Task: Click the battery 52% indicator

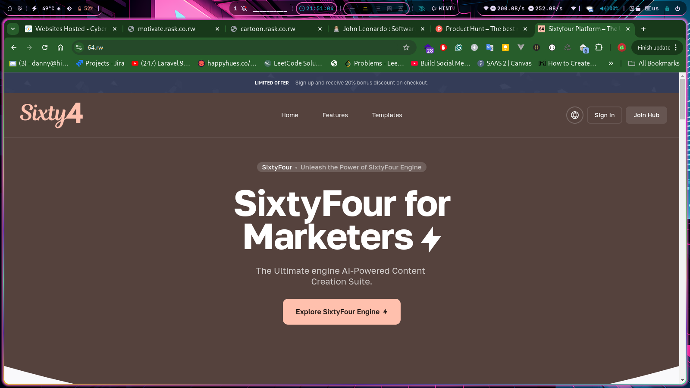Action: pos(85,8)
